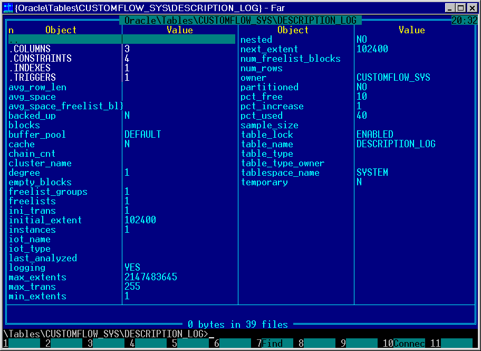The height and width of the screenshot is (351, 481).
Task: Select the parent directory '..' row
Action: tap(122, 39)
